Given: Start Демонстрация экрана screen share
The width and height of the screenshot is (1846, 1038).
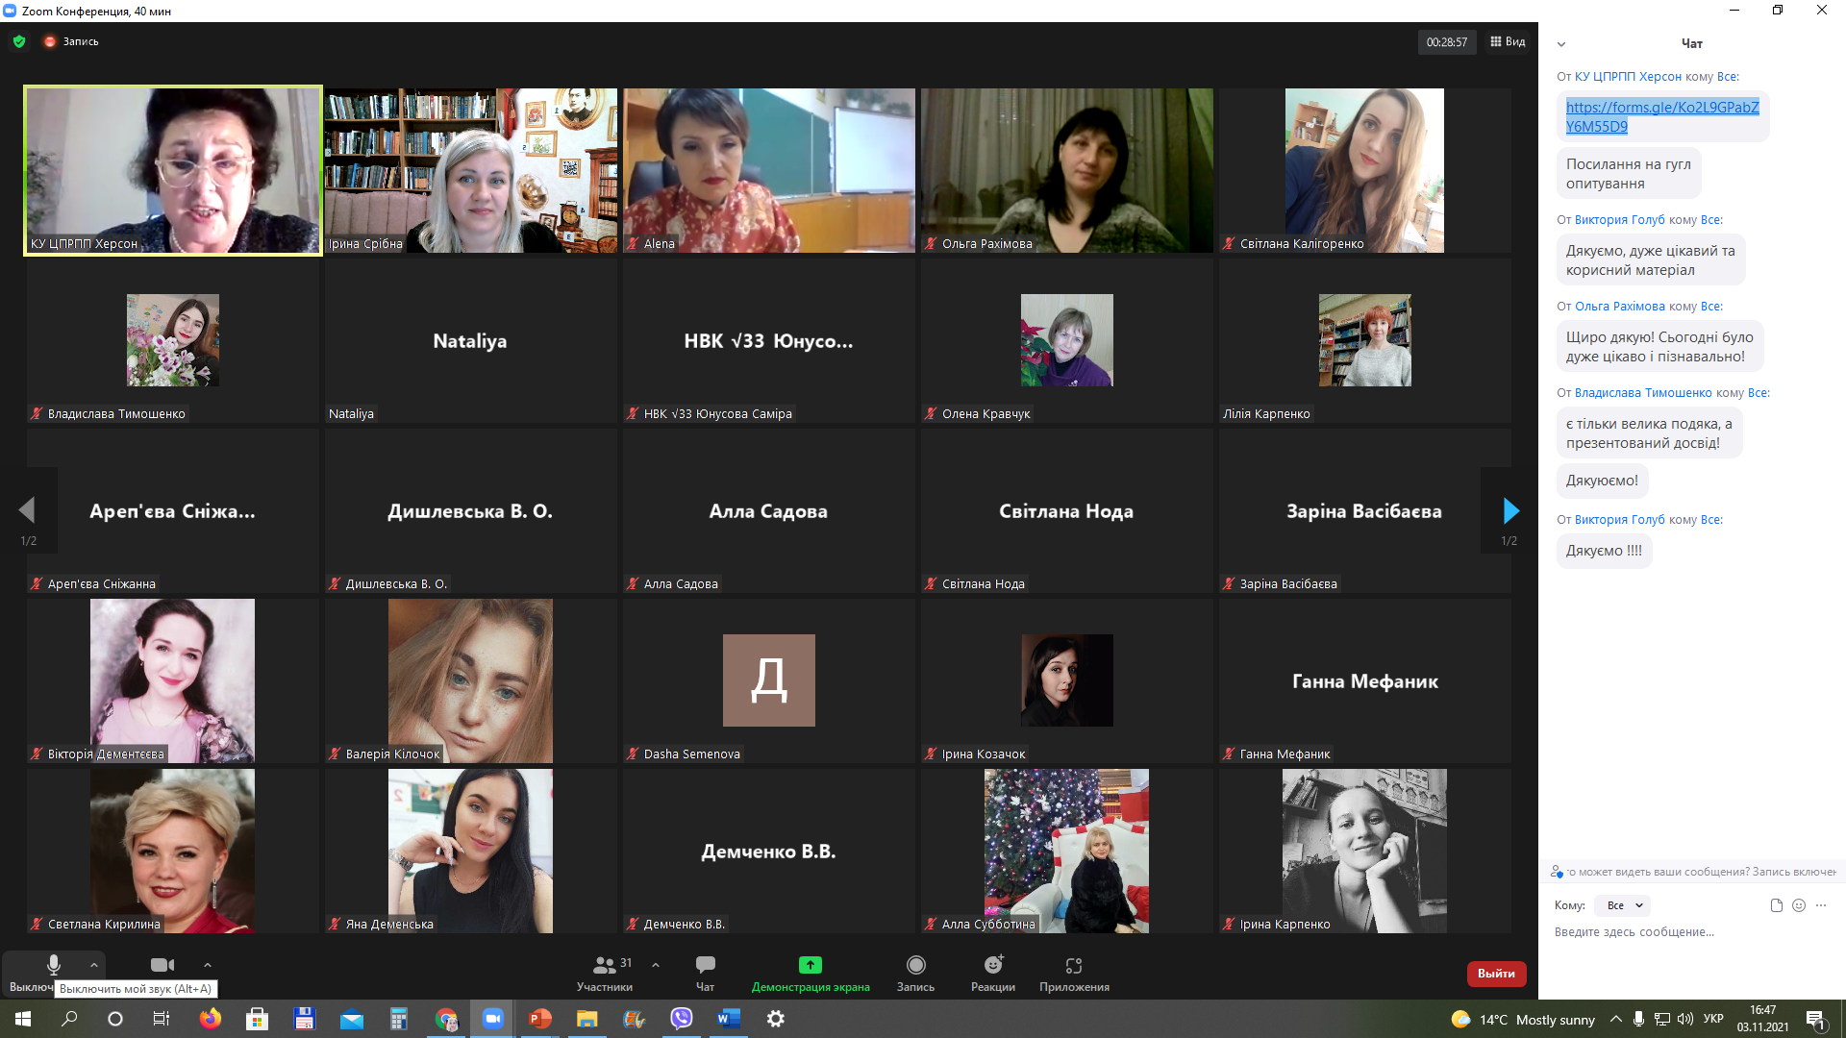Looking at the screenshot, I should tap(811, 973).
